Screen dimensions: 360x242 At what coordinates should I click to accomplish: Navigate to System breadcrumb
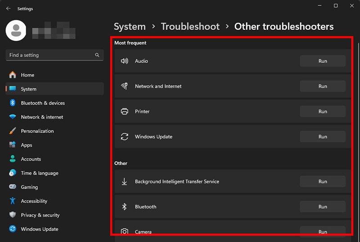click(x=130, y=26)
